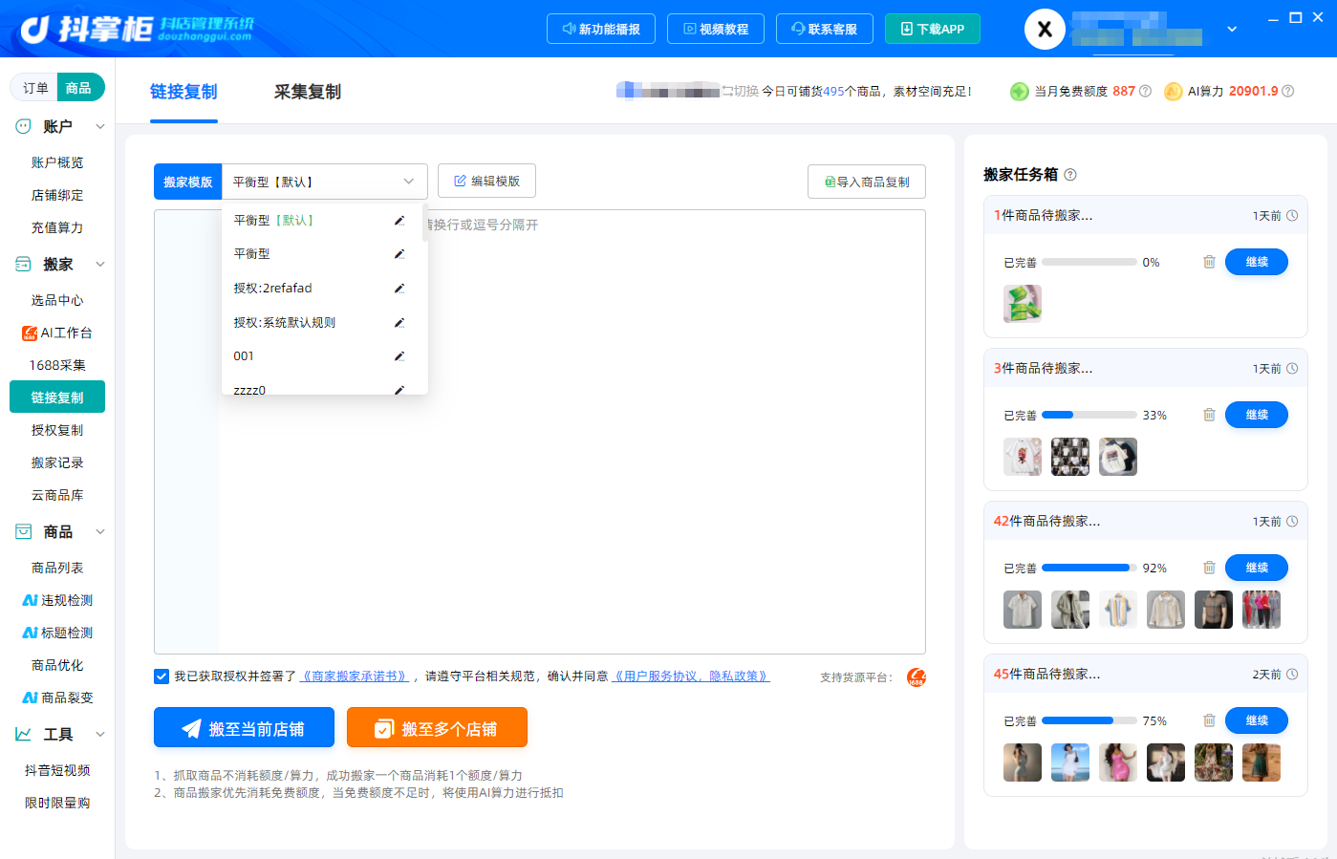Open 搬家记录 in the sidebar

(x=57, y=462)
